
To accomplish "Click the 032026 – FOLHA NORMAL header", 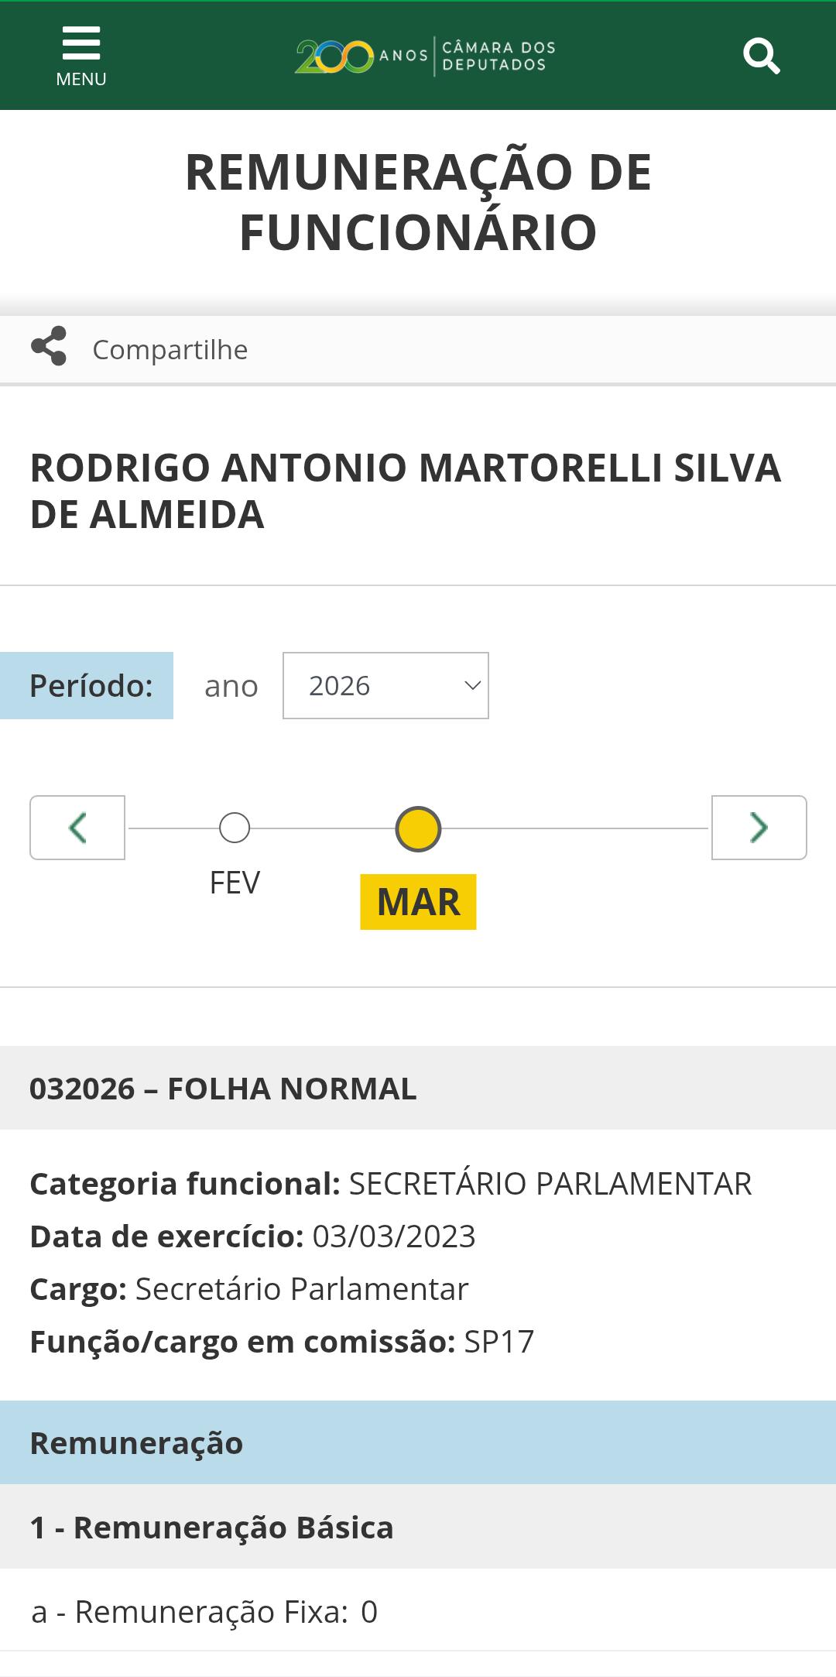I will tap(223, 1089).
